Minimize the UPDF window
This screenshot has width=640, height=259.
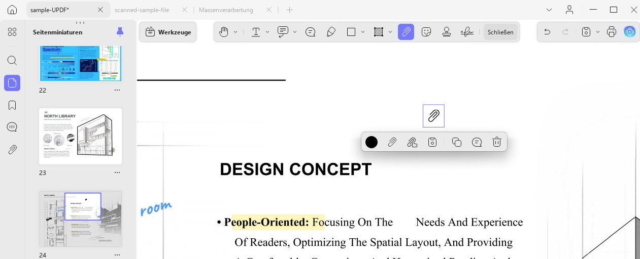coord(592,10)
